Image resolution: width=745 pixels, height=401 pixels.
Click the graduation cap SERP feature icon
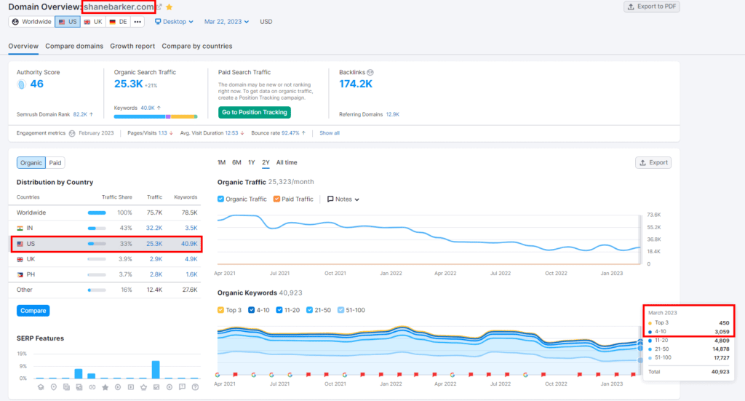tap(41, 387)
